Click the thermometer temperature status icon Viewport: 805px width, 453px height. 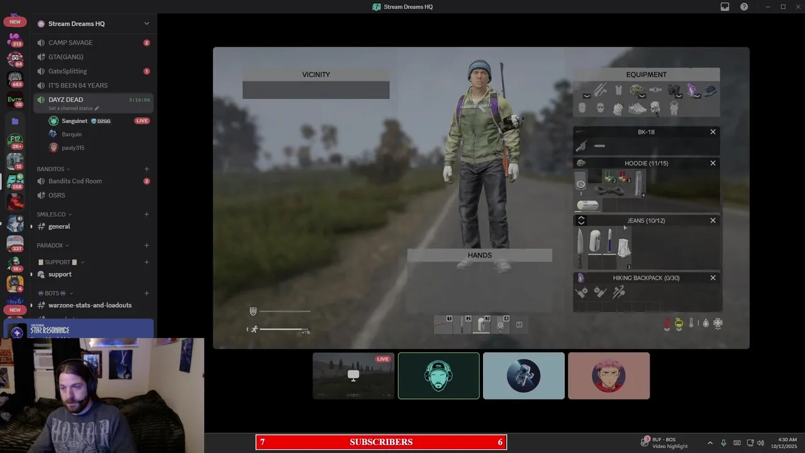691,323
